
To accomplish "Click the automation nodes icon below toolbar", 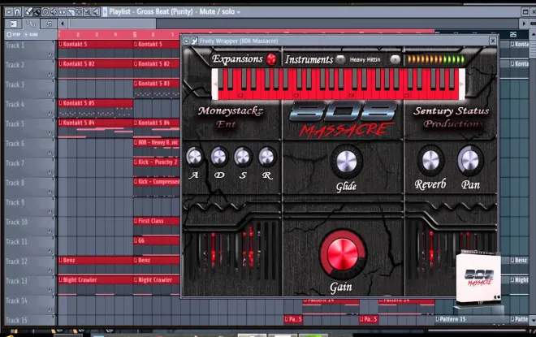I will [31, 24].
